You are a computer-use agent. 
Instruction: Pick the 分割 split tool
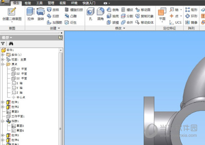[x=127, y=16]
